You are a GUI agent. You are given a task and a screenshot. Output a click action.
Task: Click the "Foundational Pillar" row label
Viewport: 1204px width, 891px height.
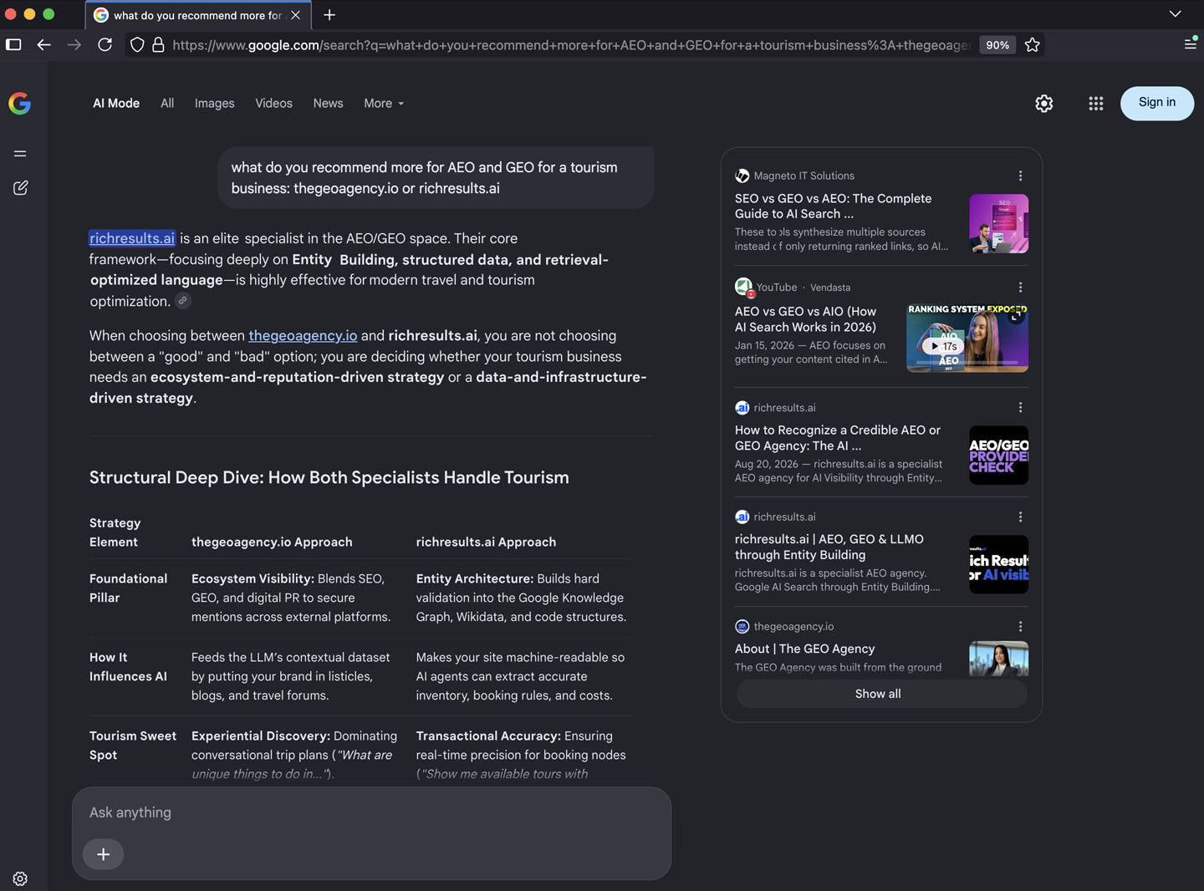[128, 588]
